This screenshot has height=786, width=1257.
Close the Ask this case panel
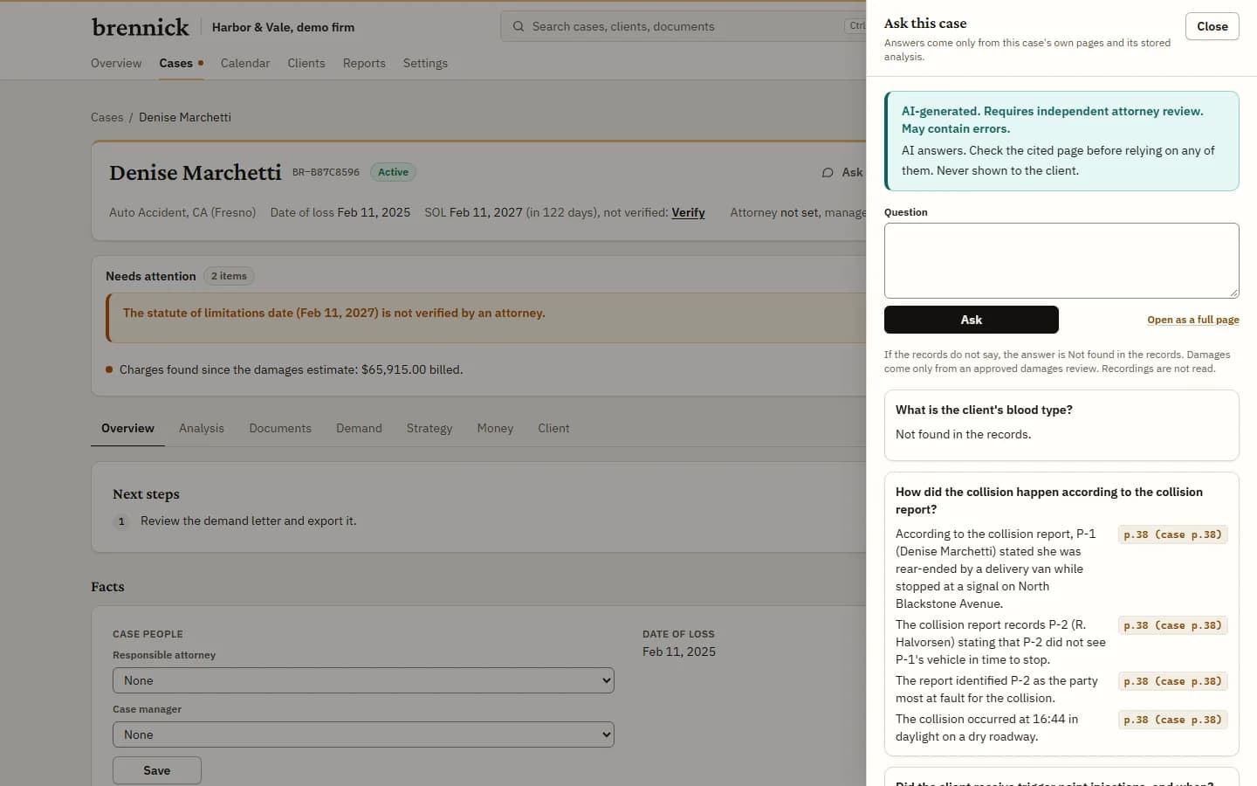click(x=1212, y=26)
